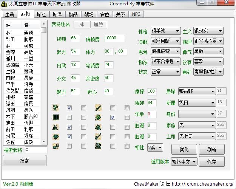Tick the first checkbox beside the abacus icon
Screen dimensions: 236x189
(x=69, y=118)
